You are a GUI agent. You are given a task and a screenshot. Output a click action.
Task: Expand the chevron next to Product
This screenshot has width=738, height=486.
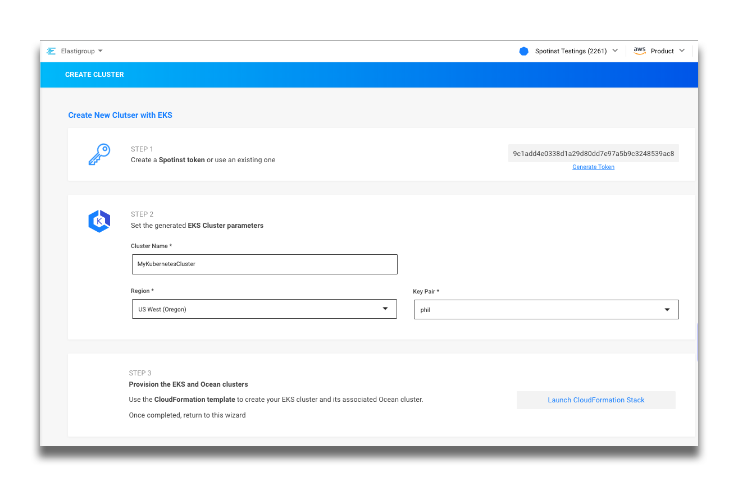coord(682,51)
